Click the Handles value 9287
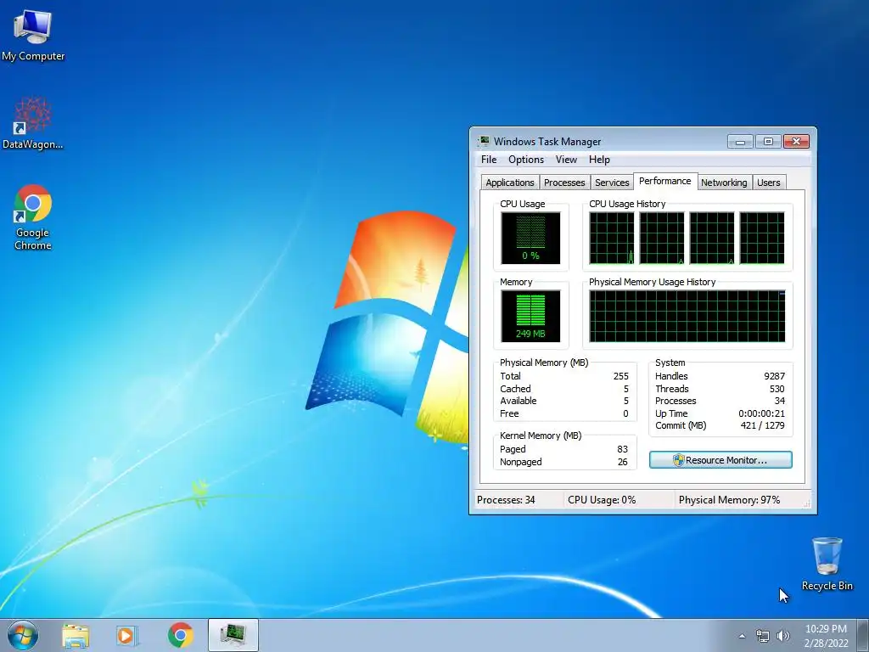The height and width of the screenshot is (652, 869). pos(774,376)
